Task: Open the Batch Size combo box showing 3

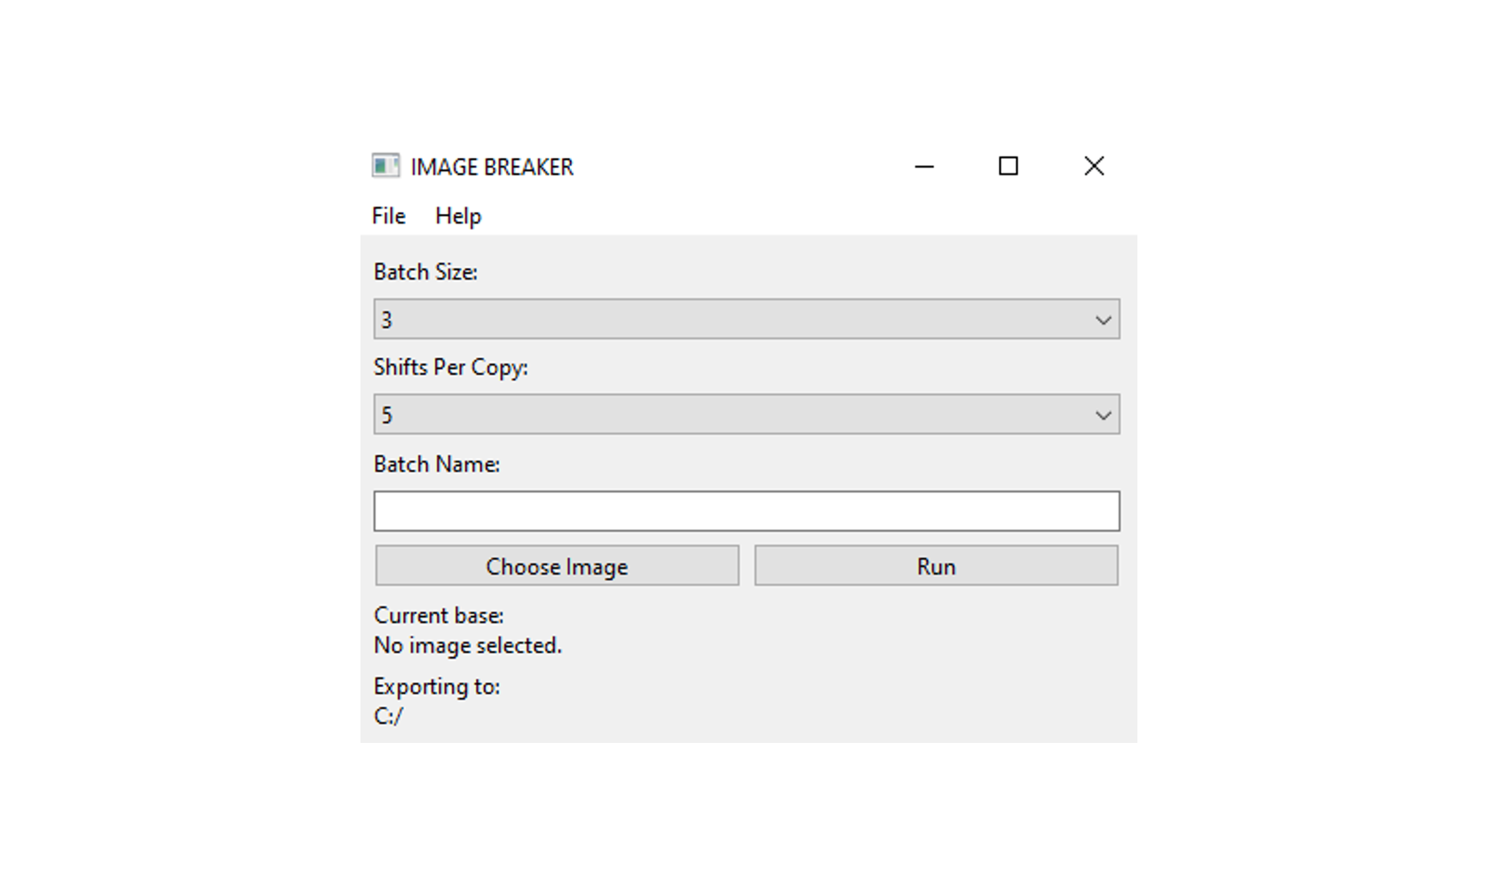Action: pyautogui.click(x=728, y=320)
